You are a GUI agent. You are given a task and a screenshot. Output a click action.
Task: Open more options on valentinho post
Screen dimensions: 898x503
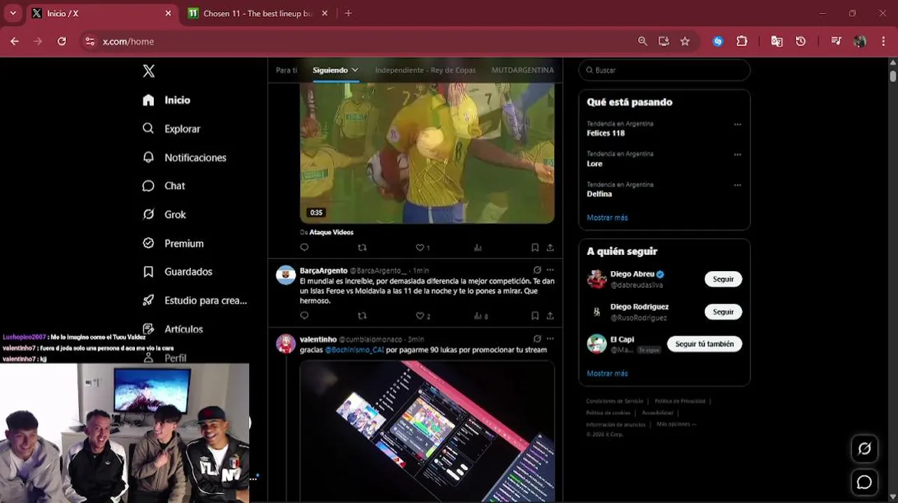tap(550, 339)
